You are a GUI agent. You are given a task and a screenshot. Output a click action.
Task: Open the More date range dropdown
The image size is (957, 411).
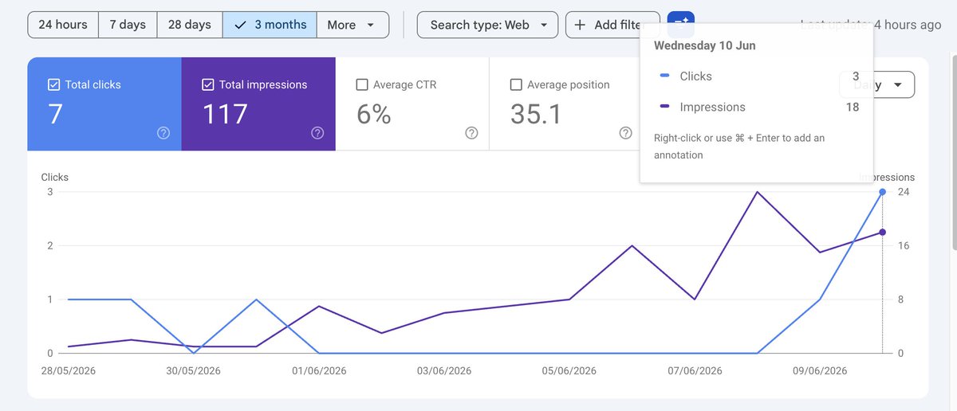point(352,25)
